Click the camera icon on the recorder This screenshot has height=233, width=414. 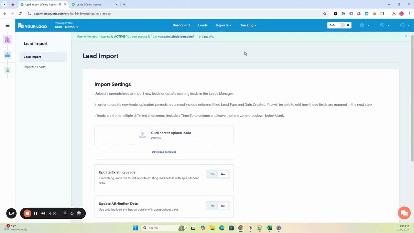tap(11, 213)
